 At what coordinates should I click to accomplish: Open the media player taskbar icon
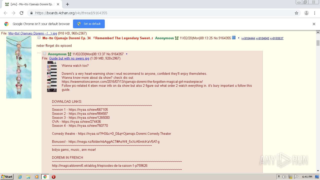37,177
